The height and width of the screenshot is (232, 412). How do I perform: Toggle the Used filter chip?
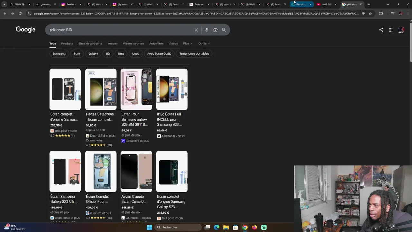pyautogui.click(x=136, y=53)
